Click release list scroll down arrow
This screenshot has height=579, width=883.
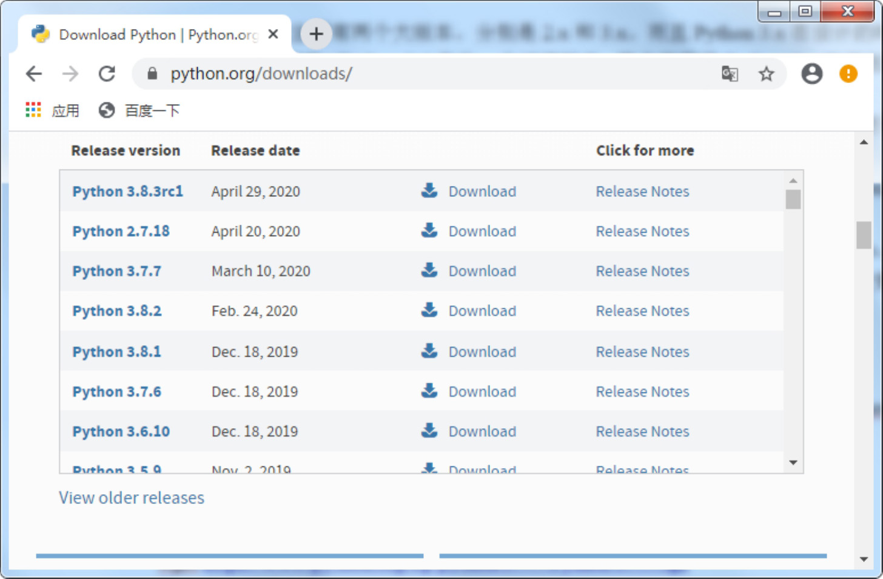pyautogui.click(x=793, y=463)
